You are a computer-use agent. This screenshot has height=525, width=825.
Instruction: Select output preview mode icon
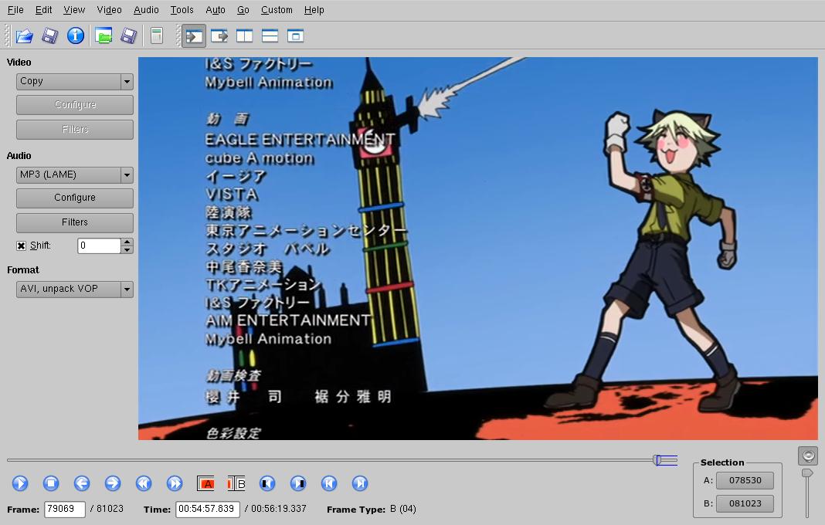219,36
